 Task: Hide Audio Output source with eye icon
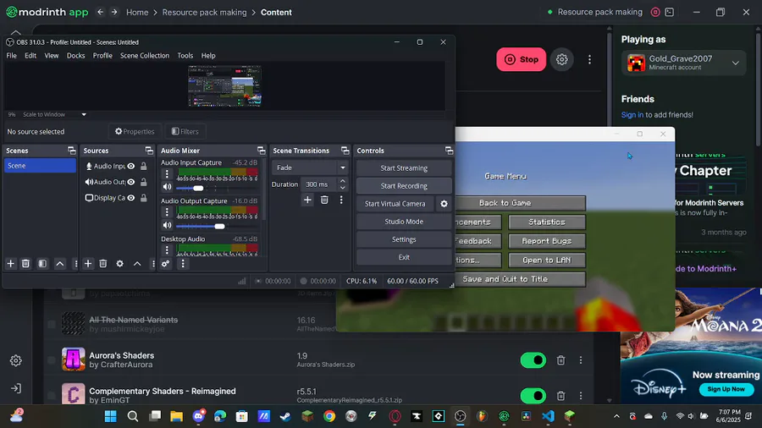(130, 182)
